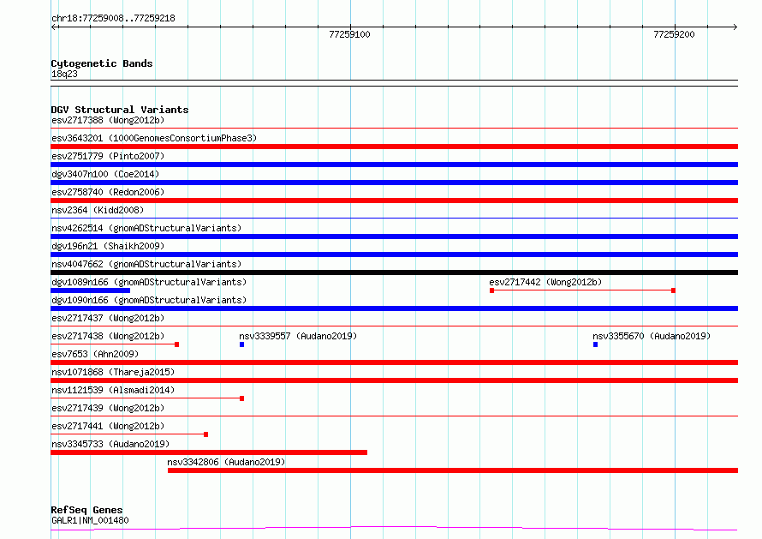Click the blue nsv3355670 insertion marker

point(595,344)
